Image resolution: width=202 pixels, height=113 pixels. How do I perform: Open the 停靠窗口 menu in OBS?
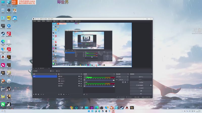point(49,21)
